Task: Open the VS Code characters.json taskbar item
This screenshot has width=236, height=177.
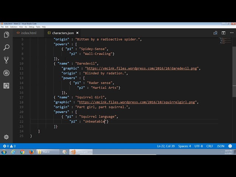Action: coord(81,152)
